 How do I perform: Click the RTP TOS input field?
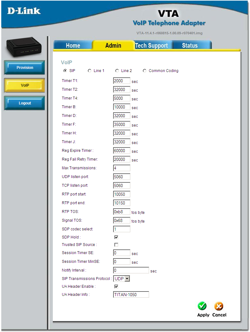122,212
